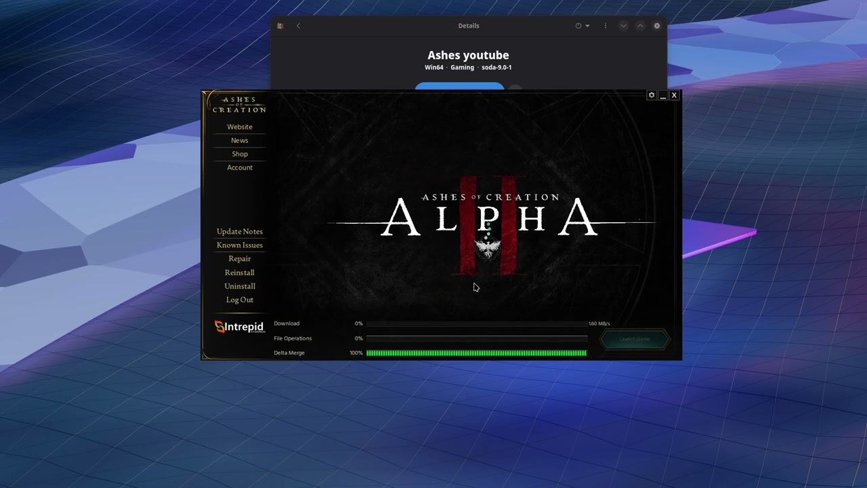Click the Bottles app icon in Details window

pyautogui.click(x=280, y=26)
